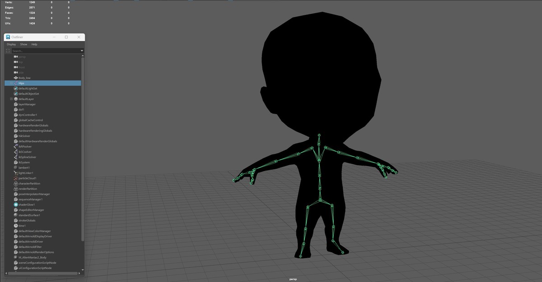Select the side camera icon
This screenshot has width=542, height=282.
(16, 73)
